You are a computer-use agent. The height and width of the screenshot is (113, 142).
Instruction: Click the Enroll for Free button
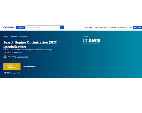tap(12, 66)
